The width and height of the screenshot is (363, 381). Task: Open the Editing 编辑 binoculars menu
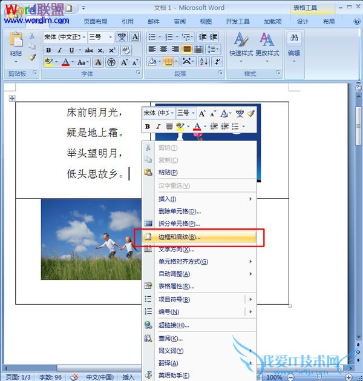(294, 47)
